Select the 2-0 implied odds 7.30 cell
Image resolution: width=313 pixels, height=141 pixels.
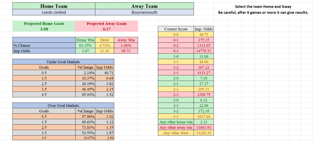[204, 78]
